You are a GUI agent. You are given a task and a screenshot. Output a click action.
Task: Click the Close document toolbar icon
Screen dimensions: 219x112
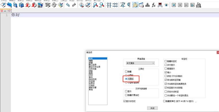coord(28,5)
